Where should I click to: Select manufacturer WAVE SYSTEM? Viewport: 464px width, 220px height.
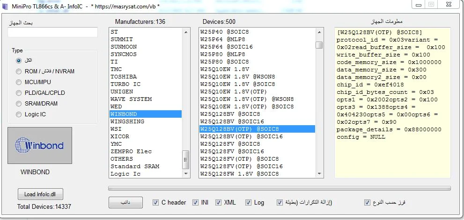[146, 99]
